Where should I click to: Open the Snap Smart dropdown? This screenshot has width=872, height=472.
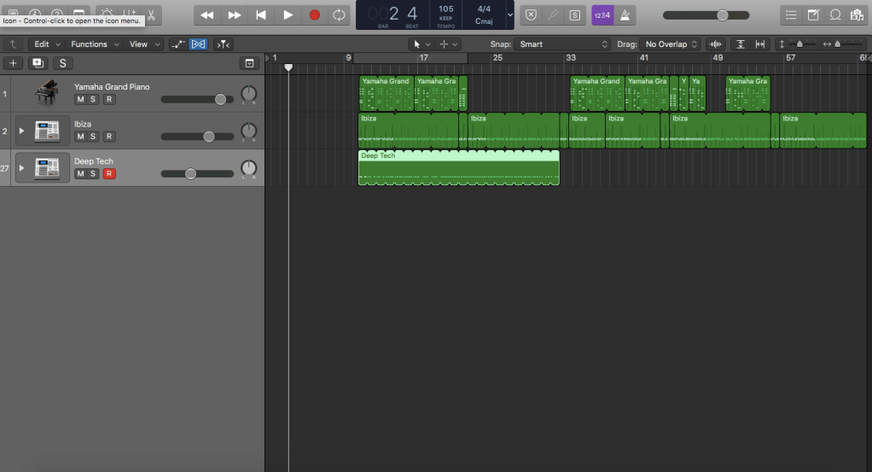click(x=564, y=44)
